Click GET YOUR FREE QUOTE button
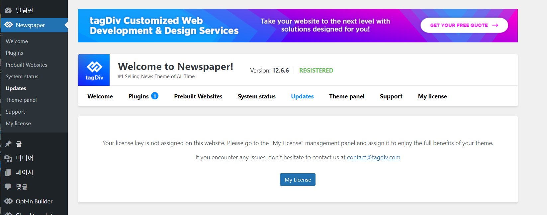The height and width of the screenshot is (215, 547). pos(464,25)
